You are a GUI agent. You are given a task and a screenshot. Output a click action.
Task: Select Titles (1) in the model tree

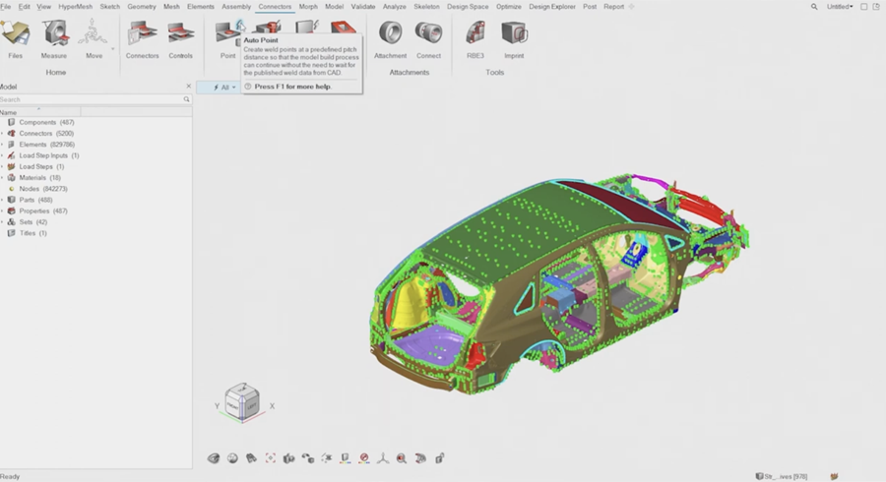(x=32, y=233)
